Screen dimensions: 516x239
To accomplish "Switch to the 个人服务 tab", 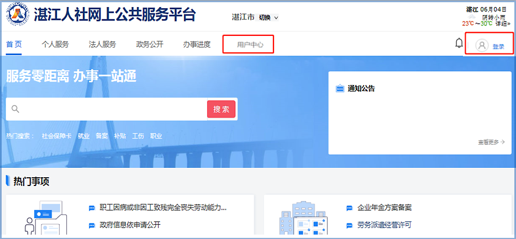I will click(55, 45).
